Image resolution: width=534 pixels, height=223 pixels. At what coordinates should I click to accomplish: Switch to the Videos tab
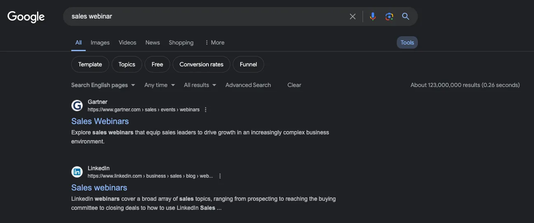pos(127,42)
